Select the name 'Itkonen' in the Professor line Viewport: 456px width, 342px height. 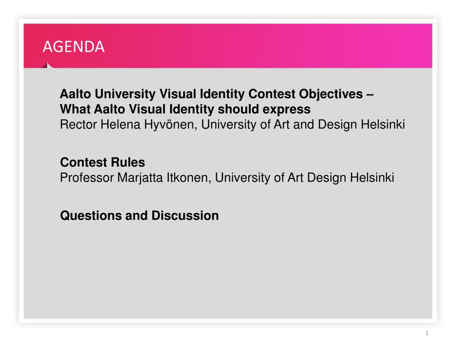(x=189, y=178)
